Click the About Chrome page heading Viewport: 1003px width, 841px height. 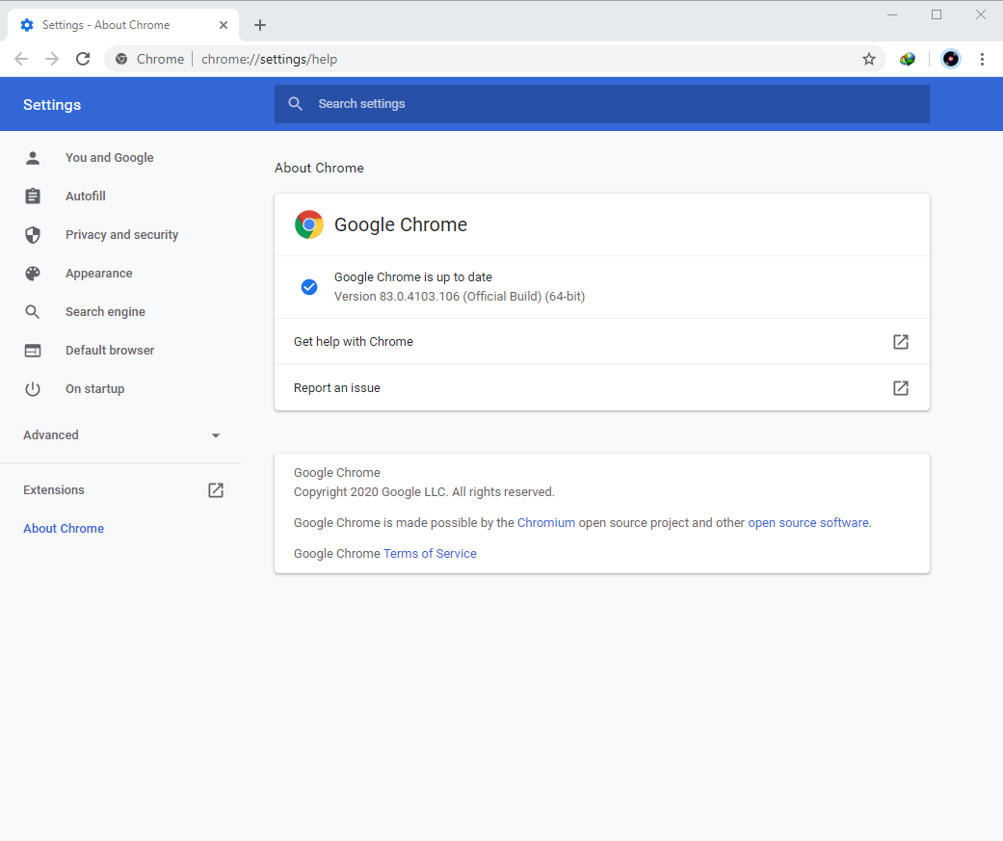[x=319, y=168]
